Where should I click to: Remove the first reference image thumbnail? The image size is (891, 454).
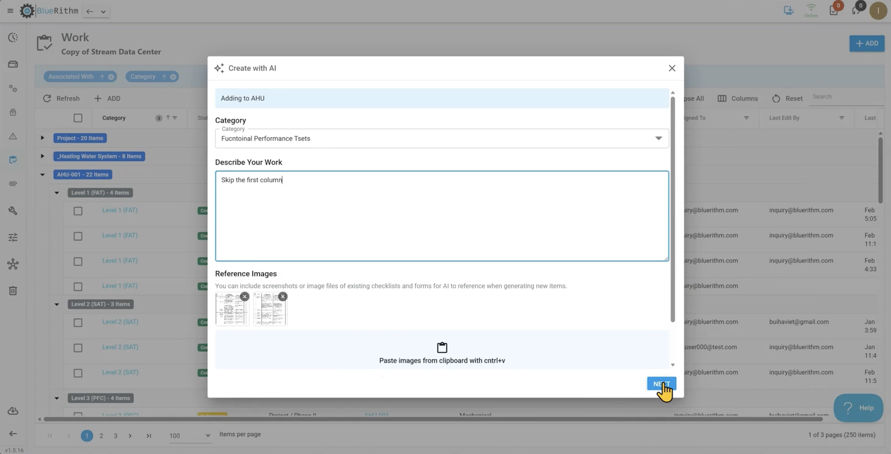tap(245, 297)
